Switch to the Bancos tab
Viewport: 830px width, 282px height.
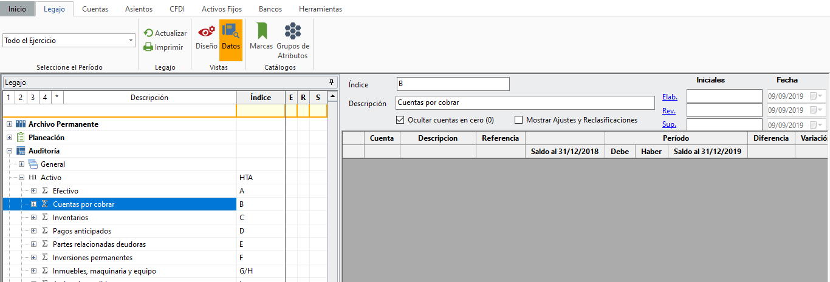click(x=270, y=9)
